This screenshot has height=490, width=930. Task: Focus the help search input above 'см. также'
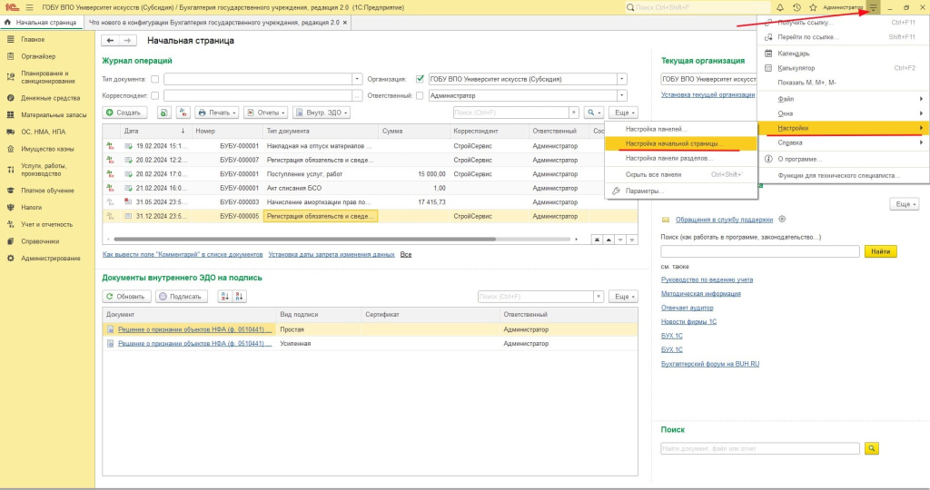[x=760, y=252]
